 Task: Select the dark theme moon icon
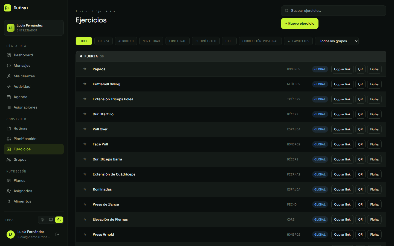pyautogui.click(x=59, y=220)
